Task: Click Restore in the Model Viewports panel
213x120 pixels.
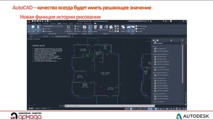Action: coord(78,31)
